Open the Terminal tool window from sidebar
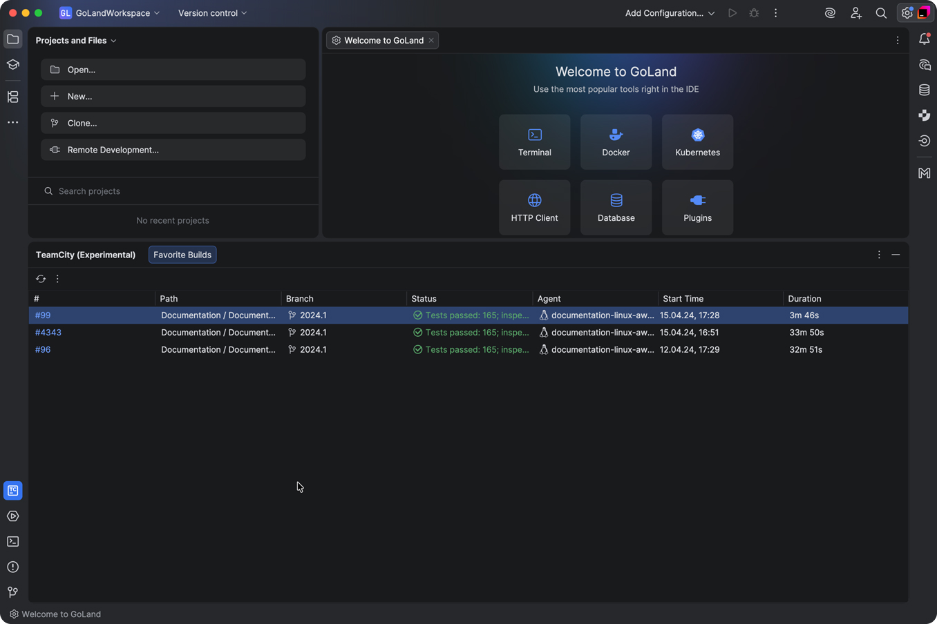Viewport: 937px width, 624px height. coord(13,542)
